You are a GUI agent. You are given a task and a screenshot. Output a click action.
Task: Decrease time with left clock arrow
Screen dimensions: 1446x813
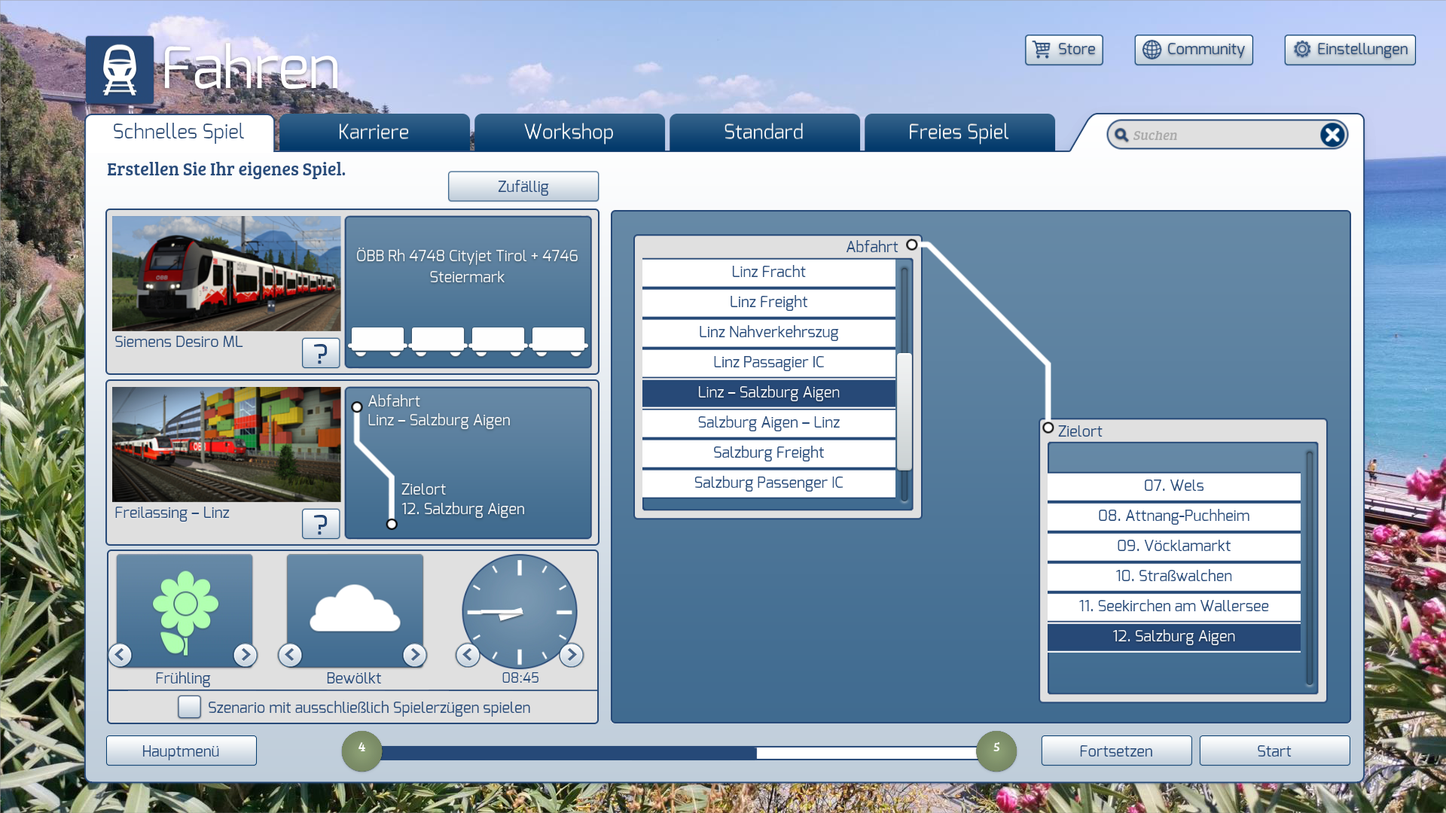(x=468, y=655)
